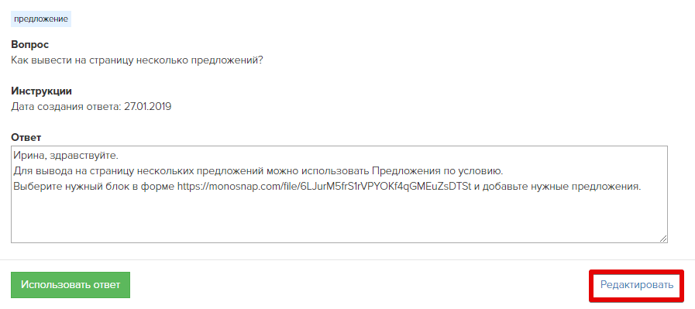Click the Вопрос heading
Viewport: 695px width, 309px height.
(29, 45)
